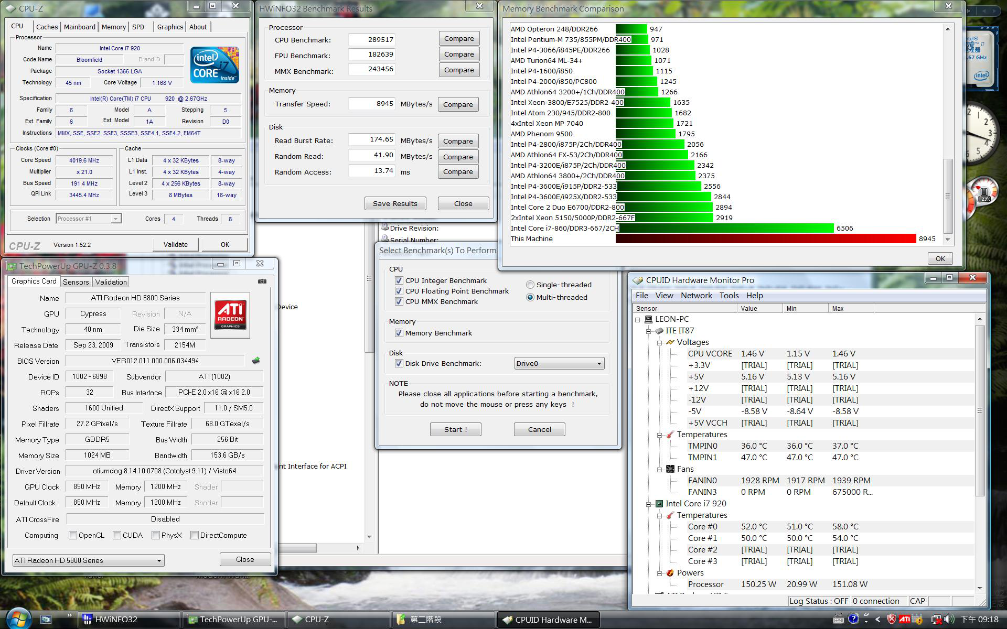Toggle the CPU MMX Benchmark checkbox
Viewport: 1007px width, 629px height.
399,301
